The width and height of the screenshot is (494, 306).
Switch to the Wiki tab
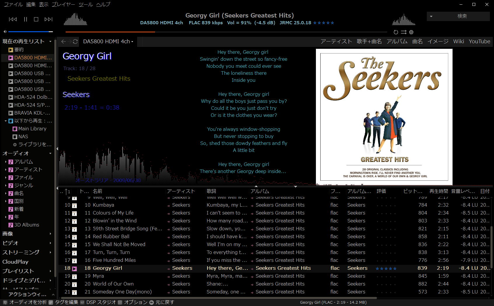tap(459, 42)
